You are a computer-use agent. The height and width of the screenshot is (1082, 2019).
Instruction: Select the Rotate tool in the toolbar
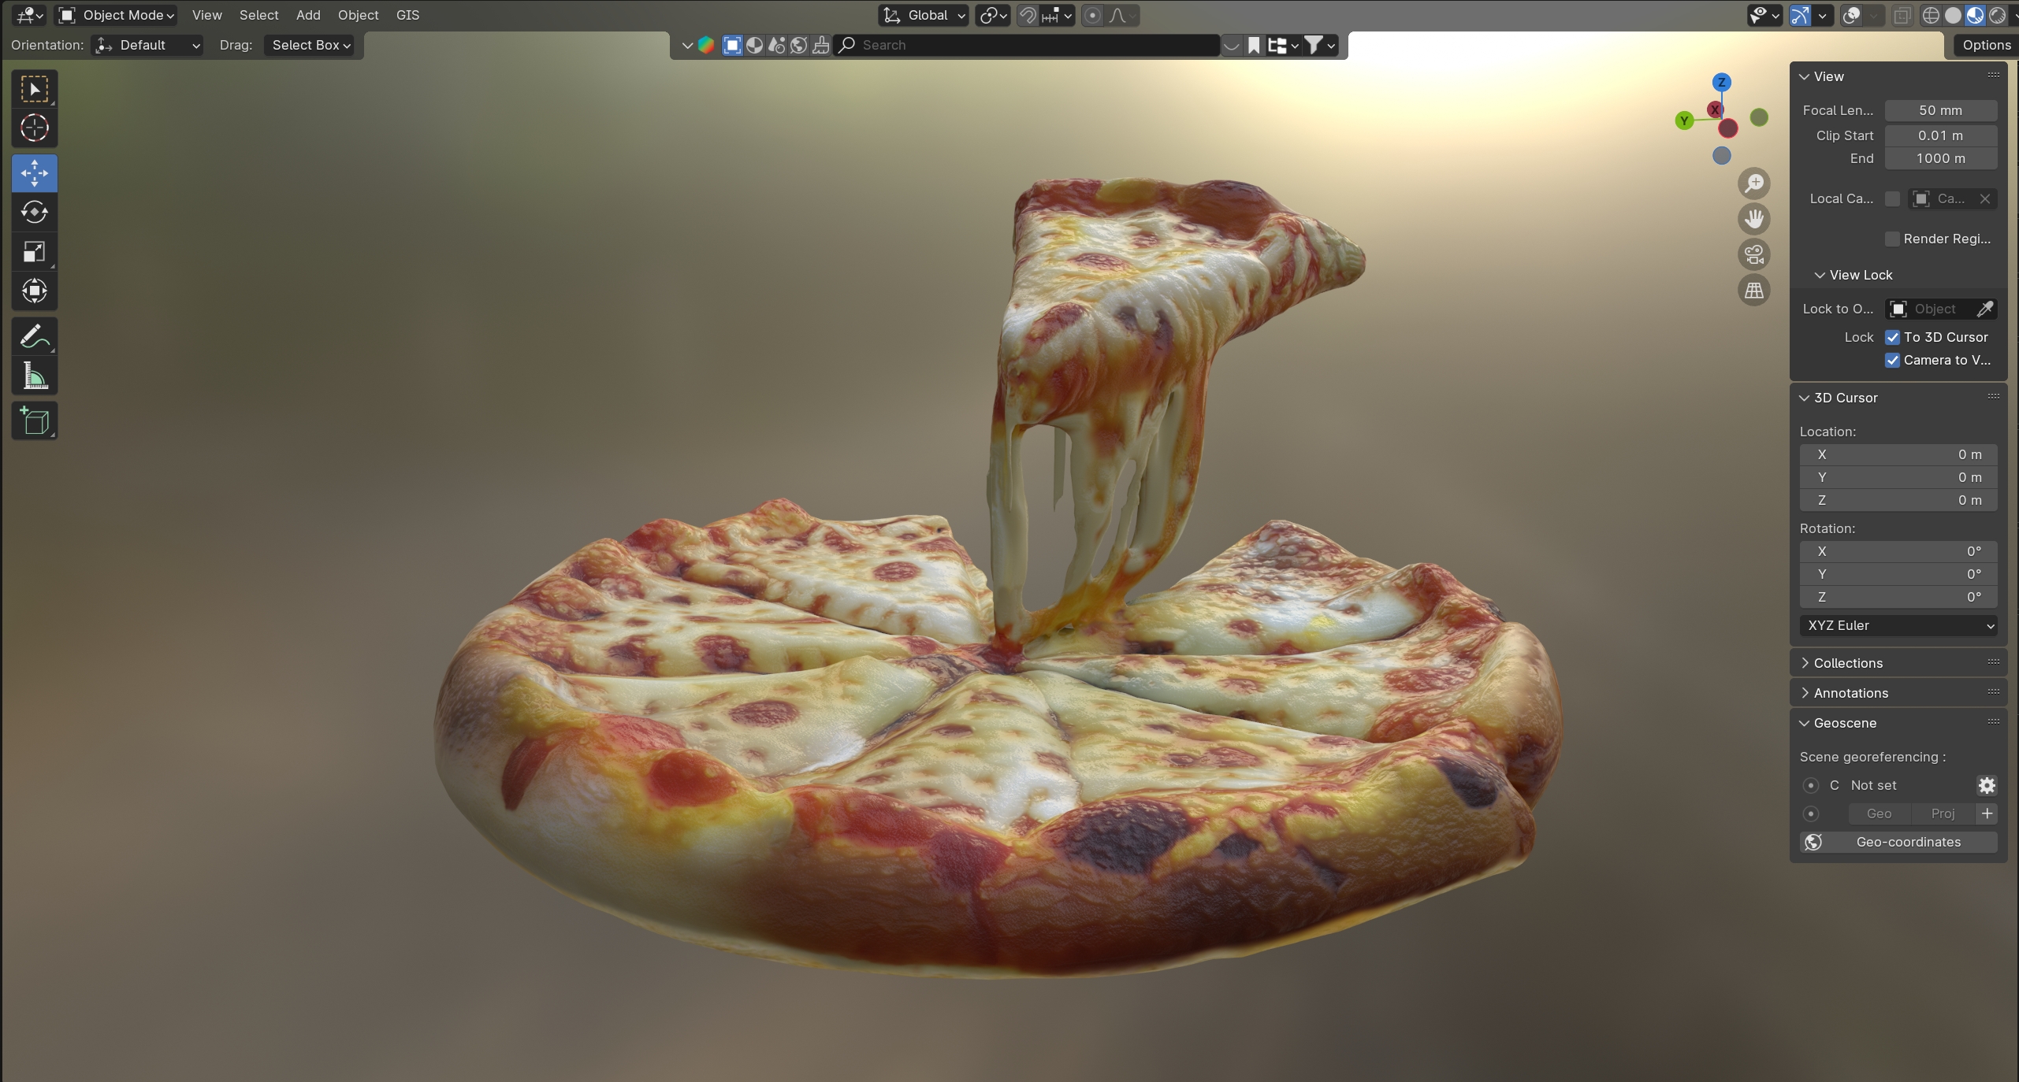34,213
